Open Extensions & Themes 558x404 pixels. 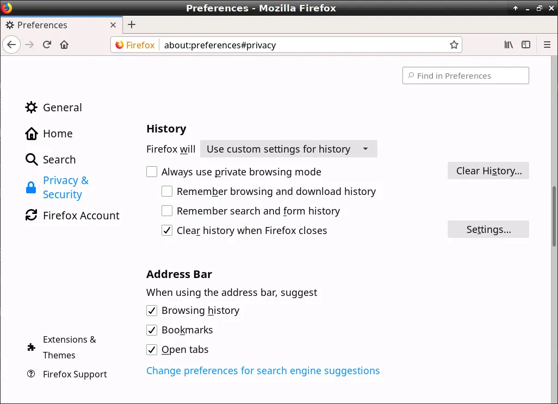click(61, 347)
